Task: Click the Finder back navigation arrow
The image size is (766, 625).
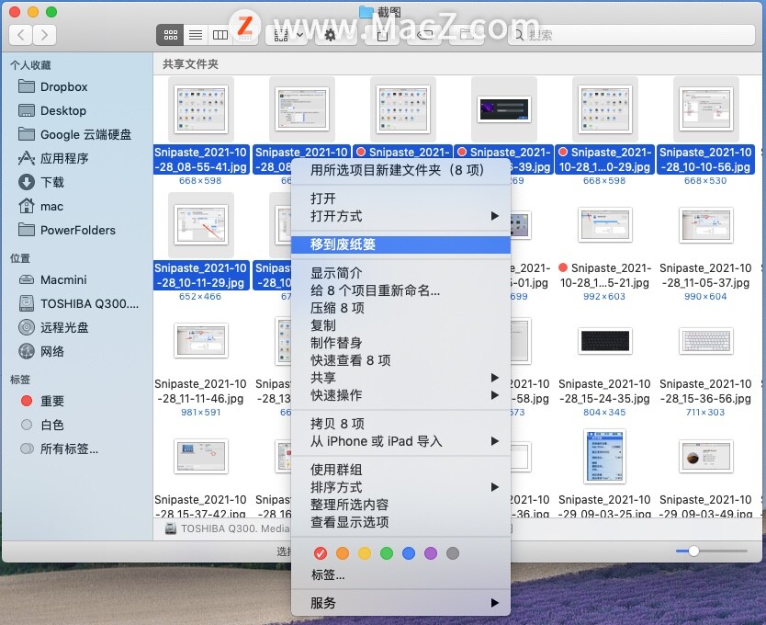Action: 21,35
